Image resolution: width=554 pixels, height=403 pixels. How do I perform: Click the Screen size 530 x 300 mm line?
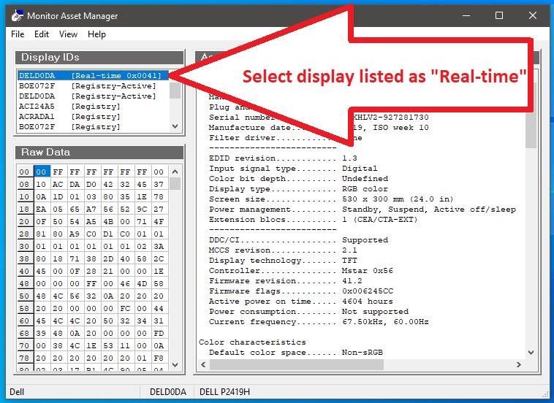pyautogui.click(x=331, y=199)
